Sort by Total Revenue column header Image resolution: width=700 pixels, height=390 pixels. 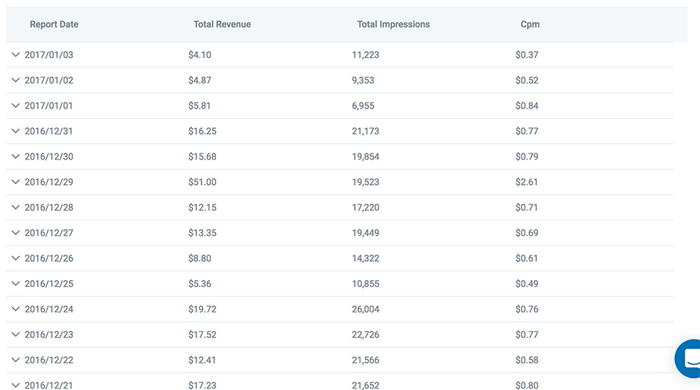[222, 25]
